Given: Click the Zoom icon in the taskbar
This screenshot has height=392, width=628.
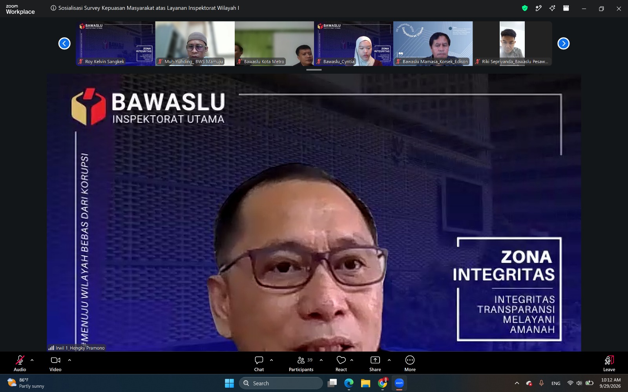Looking at the screenshot, I should (399, 383).
